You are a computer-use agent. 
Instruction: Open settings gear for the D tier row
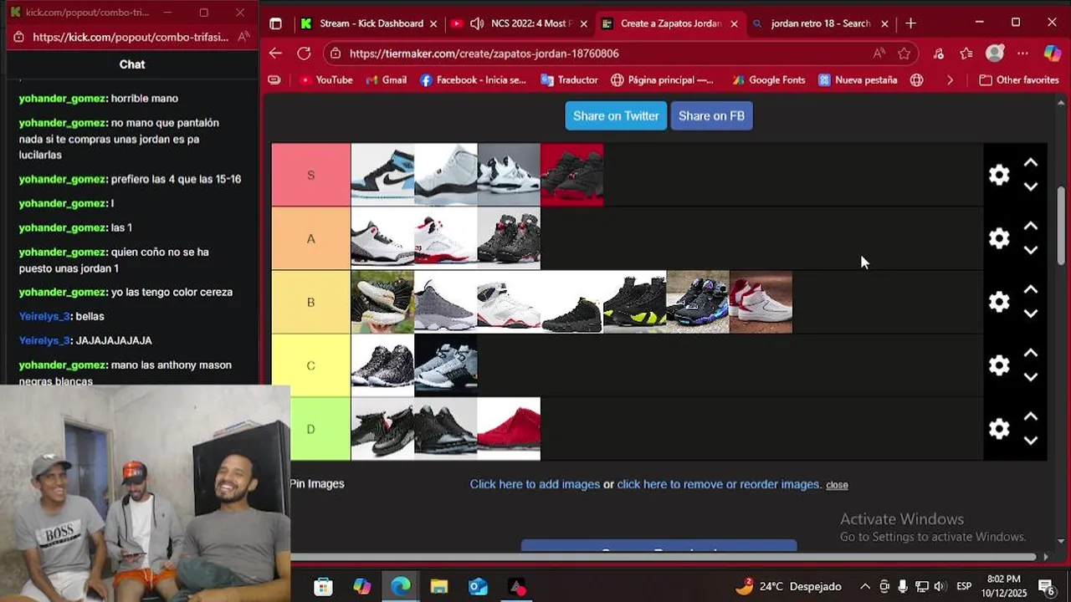999,429
